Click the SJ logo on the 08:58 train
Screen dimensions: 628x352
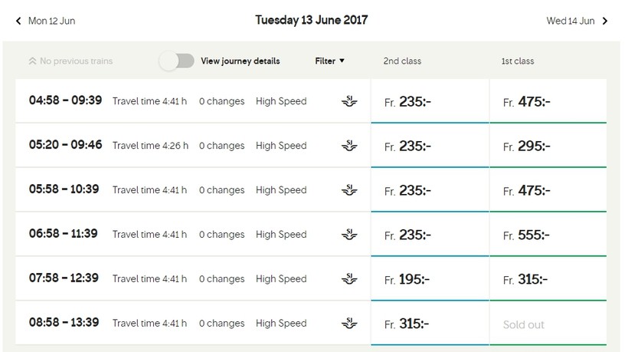pos(349,324)
